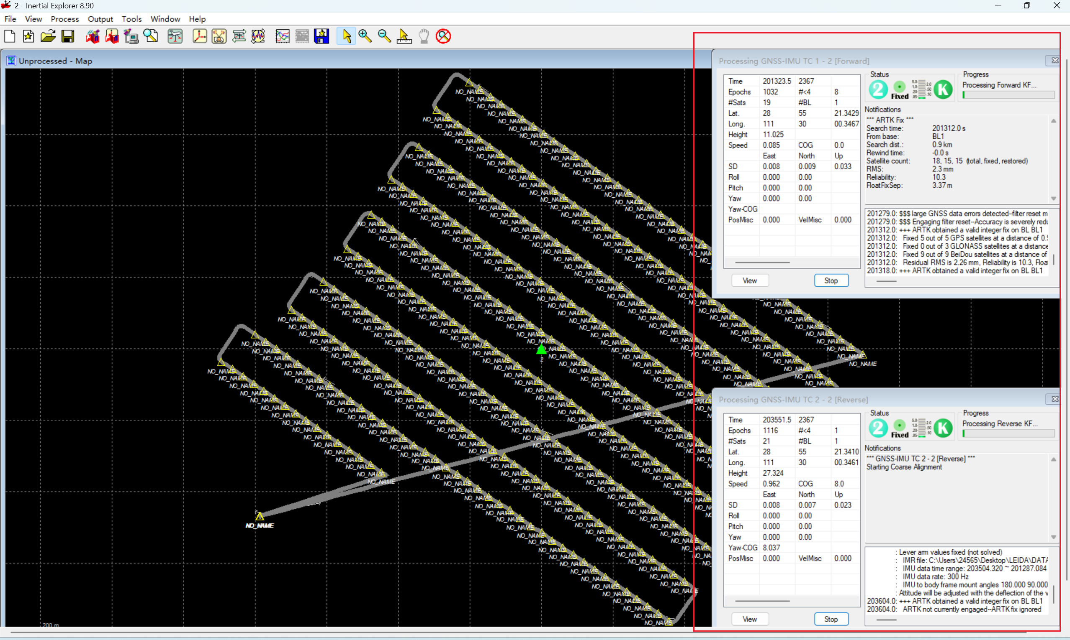Open the Tools menu

[131, 19]
